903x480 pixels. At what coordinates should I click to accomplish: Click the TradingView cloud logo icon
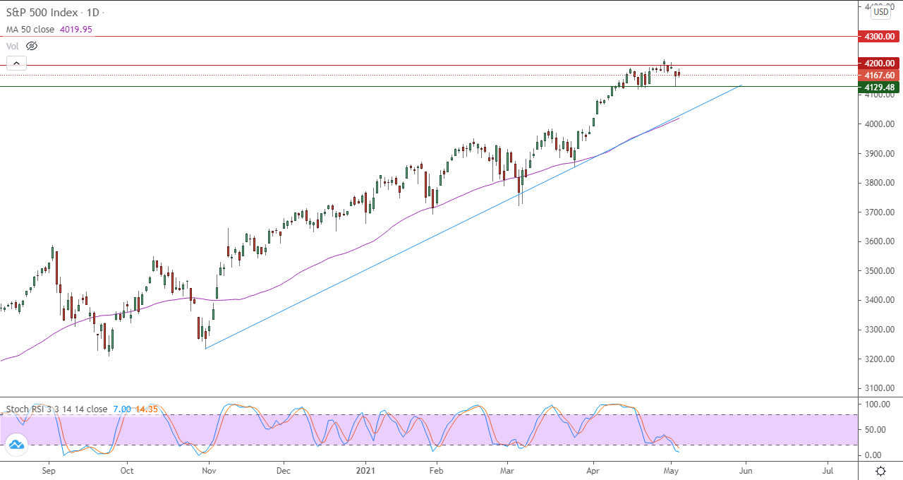pos(16,444)
